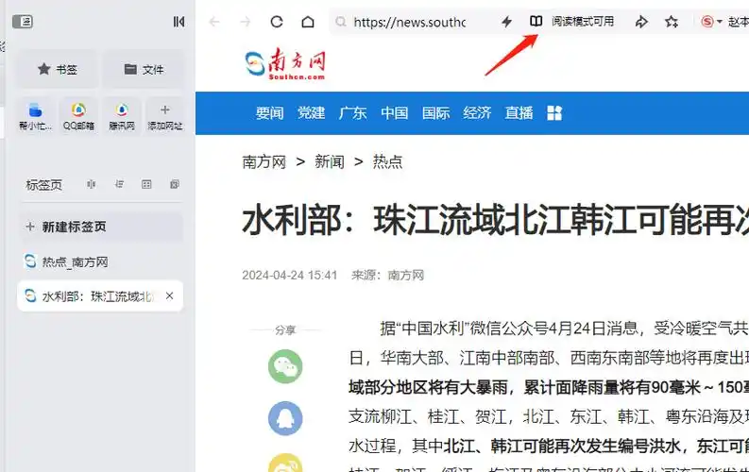749x472 pixels.
Task: Close the 水利部 article tab
Action: (x=170, y=295)
